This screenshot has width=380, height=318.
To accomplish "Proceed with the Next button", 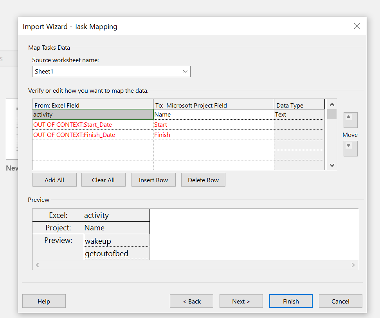I will [241, 301].
